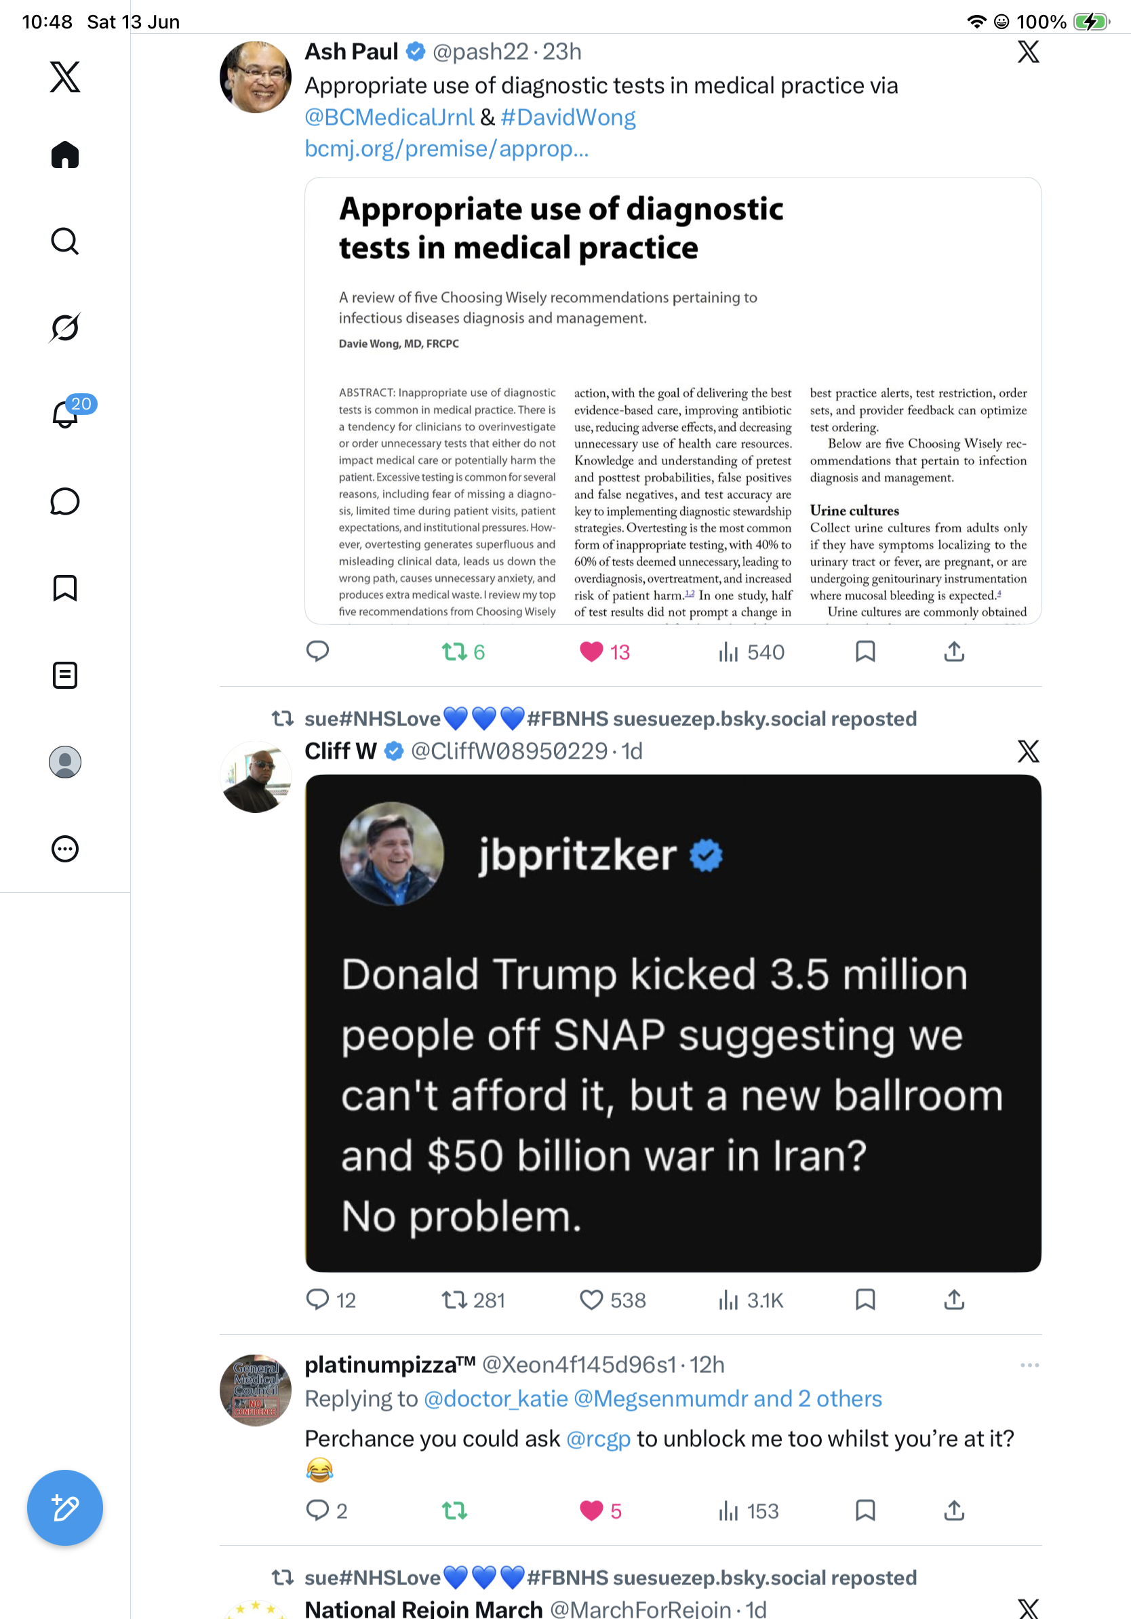The image size is (1131, 1619).
Task: Open the bcmj.org article link
Action: tap(446, 148)
